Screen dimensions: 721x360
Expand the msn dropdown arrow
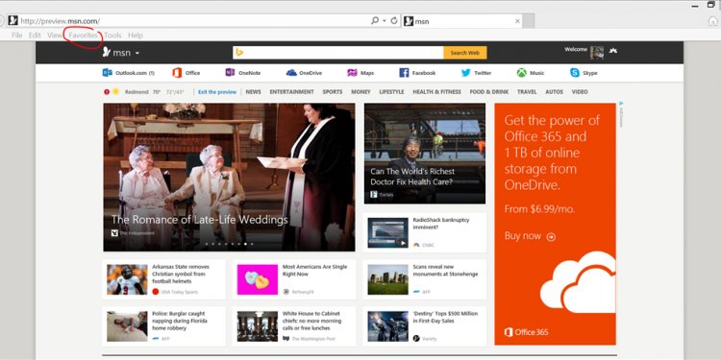137,53
